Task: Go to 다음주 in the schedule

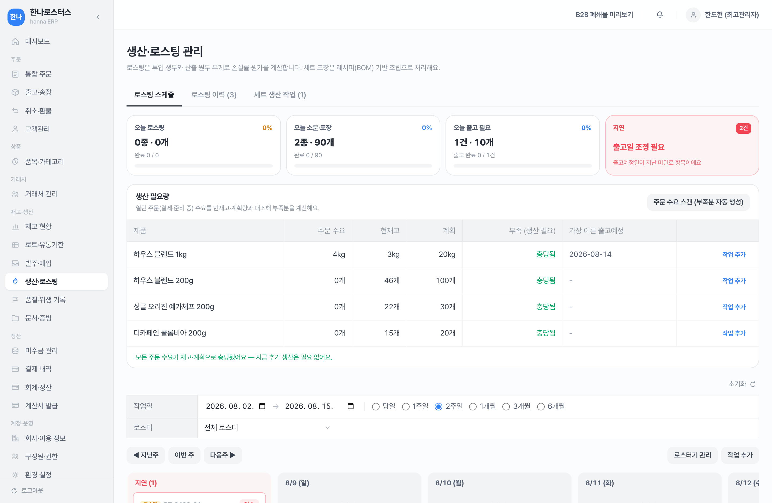Action: coord(223,455)
